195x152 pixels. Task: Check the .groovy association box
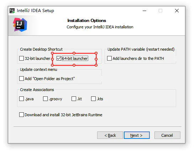coord(45,99)
